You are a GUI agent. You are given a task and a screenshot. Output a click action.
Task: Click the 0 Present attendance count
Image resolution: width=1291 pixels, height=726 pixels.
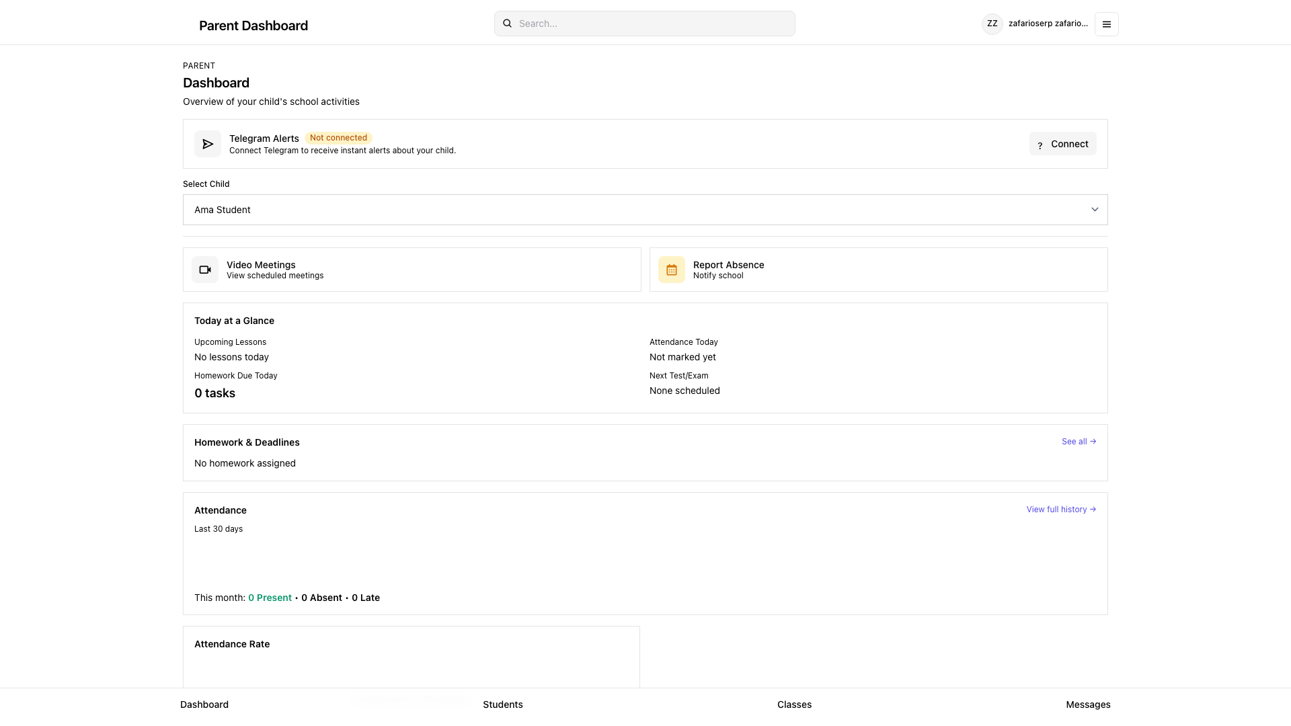tap(270, 598)
